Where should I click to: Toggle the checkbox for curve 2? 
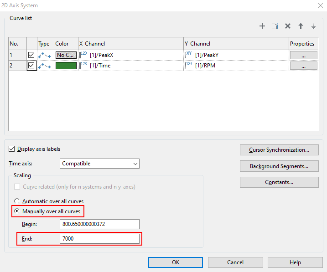31,66
